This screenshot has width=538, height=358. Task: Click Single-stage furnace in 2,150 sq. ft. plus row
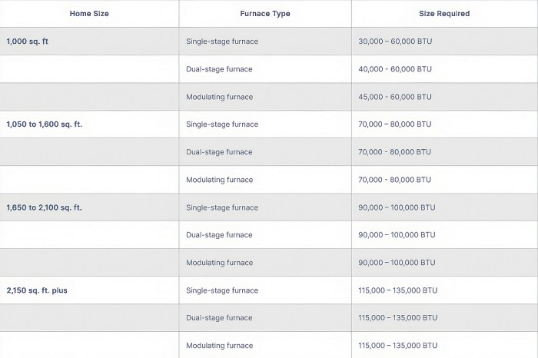coord(222,290)
